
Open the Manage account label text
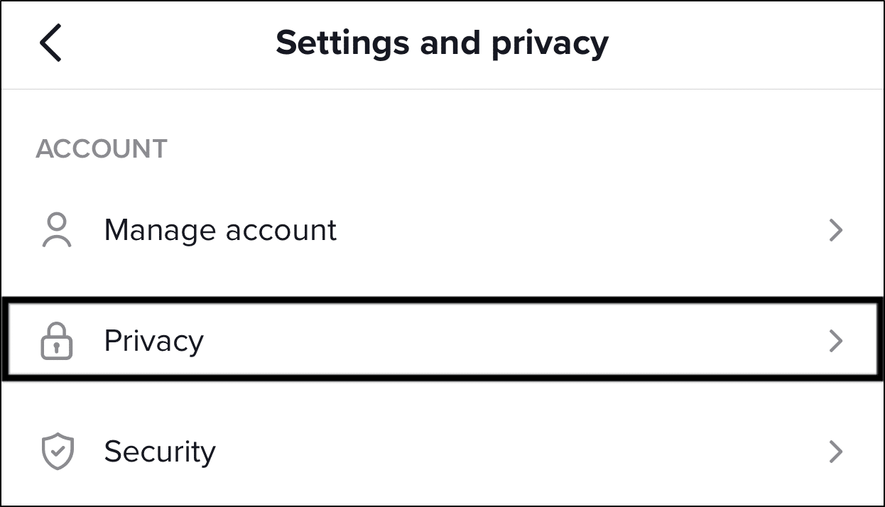click(220, 230)
